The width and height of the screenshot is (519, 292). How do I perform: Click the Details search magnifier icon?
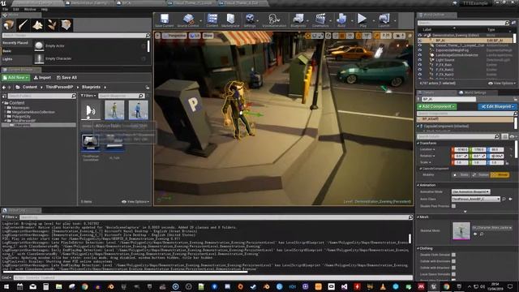point(497,137)
